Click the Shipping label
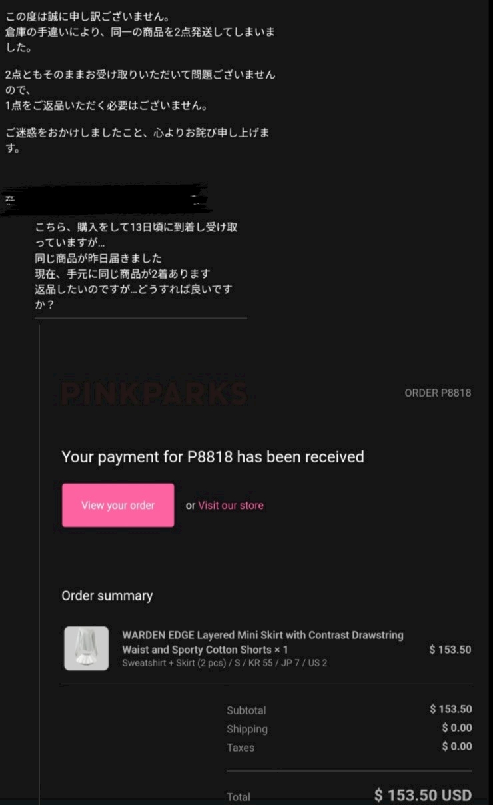493x805 pixels. 247,729
